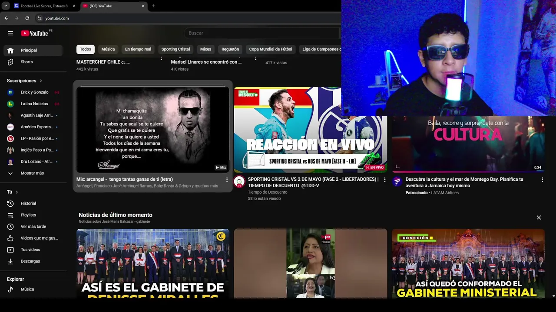This screenshot has height=312, width=556.
Task: Open LP - Pasión por e... subscription
Action: pos(33,139)
